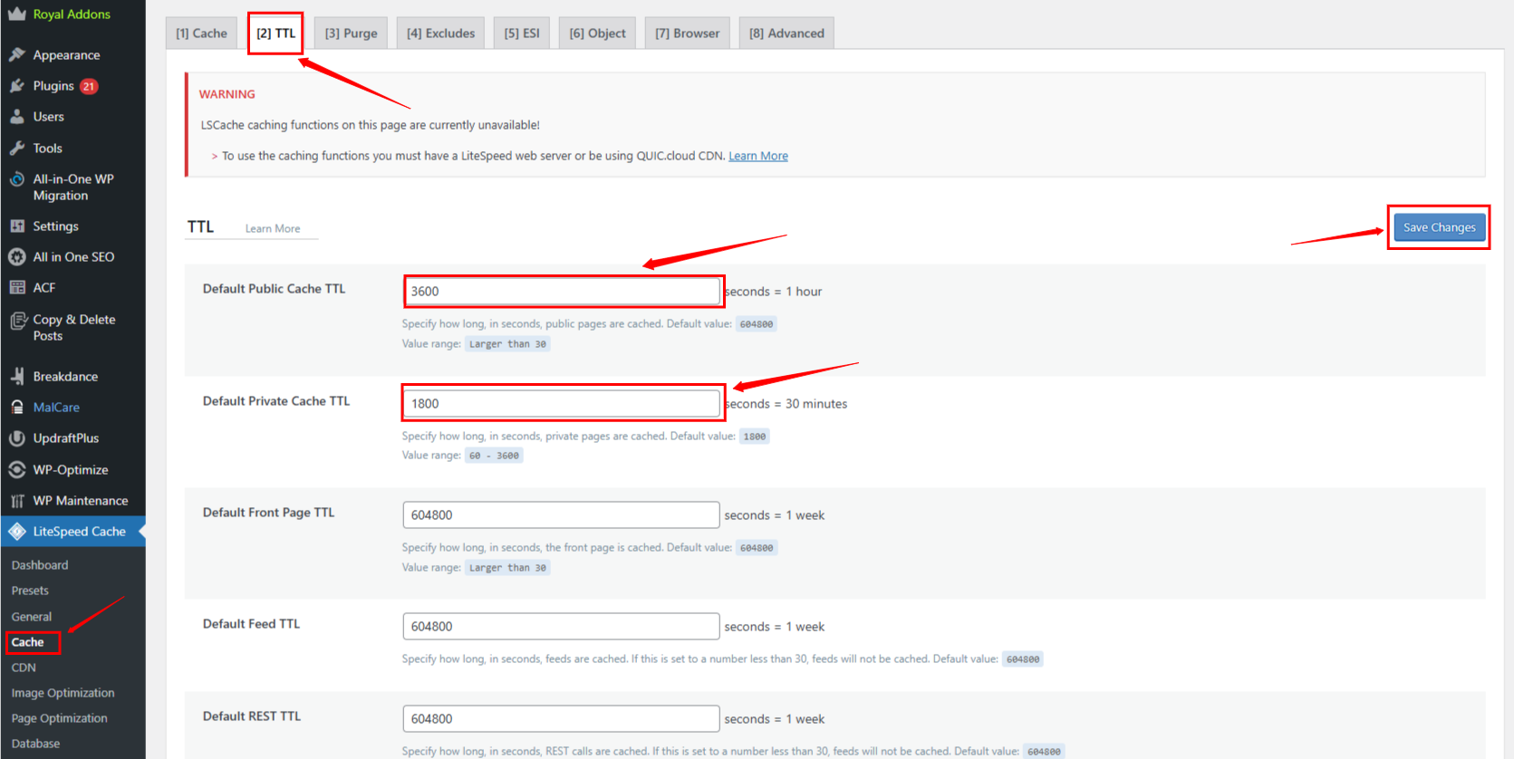
Task: Click default value 604800 under Public Cache TTL
Action: (x=757, y=324)
